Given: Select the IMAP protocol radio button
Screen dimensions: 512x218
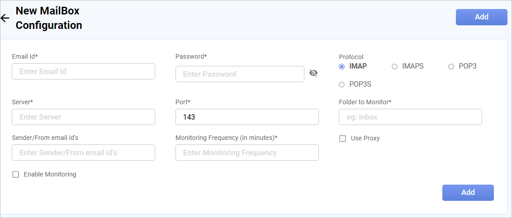Looking at the screenshot, I should point(342,66).
